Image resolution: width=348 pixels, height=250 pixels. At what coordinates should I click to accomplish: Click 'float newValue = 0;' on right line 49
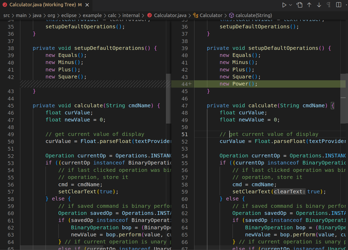(x=250, y=120)
